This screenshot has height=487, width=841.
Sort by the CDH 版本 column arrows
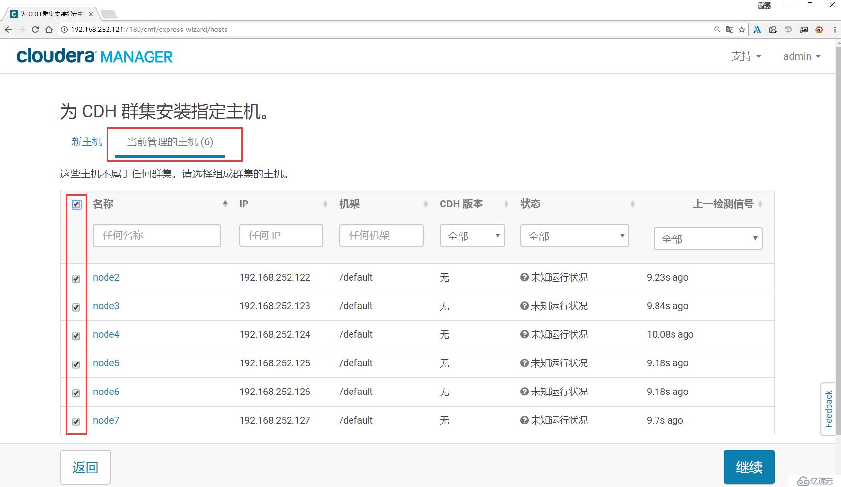(506, 204)
